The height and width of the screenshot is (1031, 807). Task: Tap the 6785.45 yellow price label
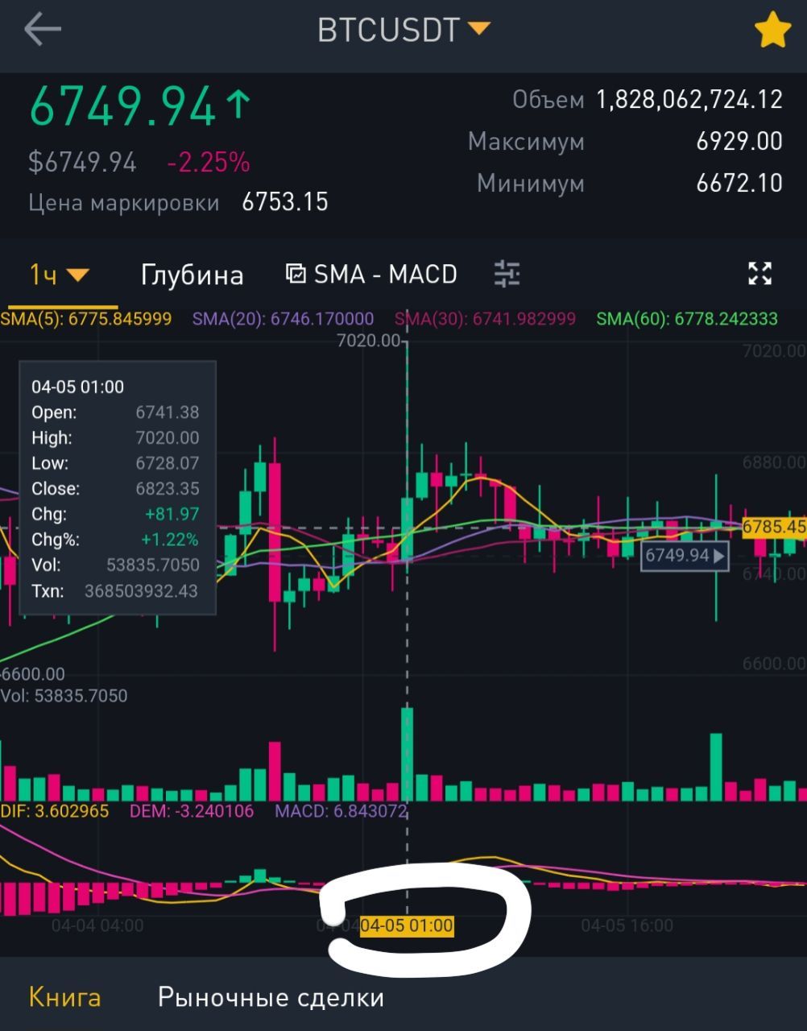pos(773,527)
